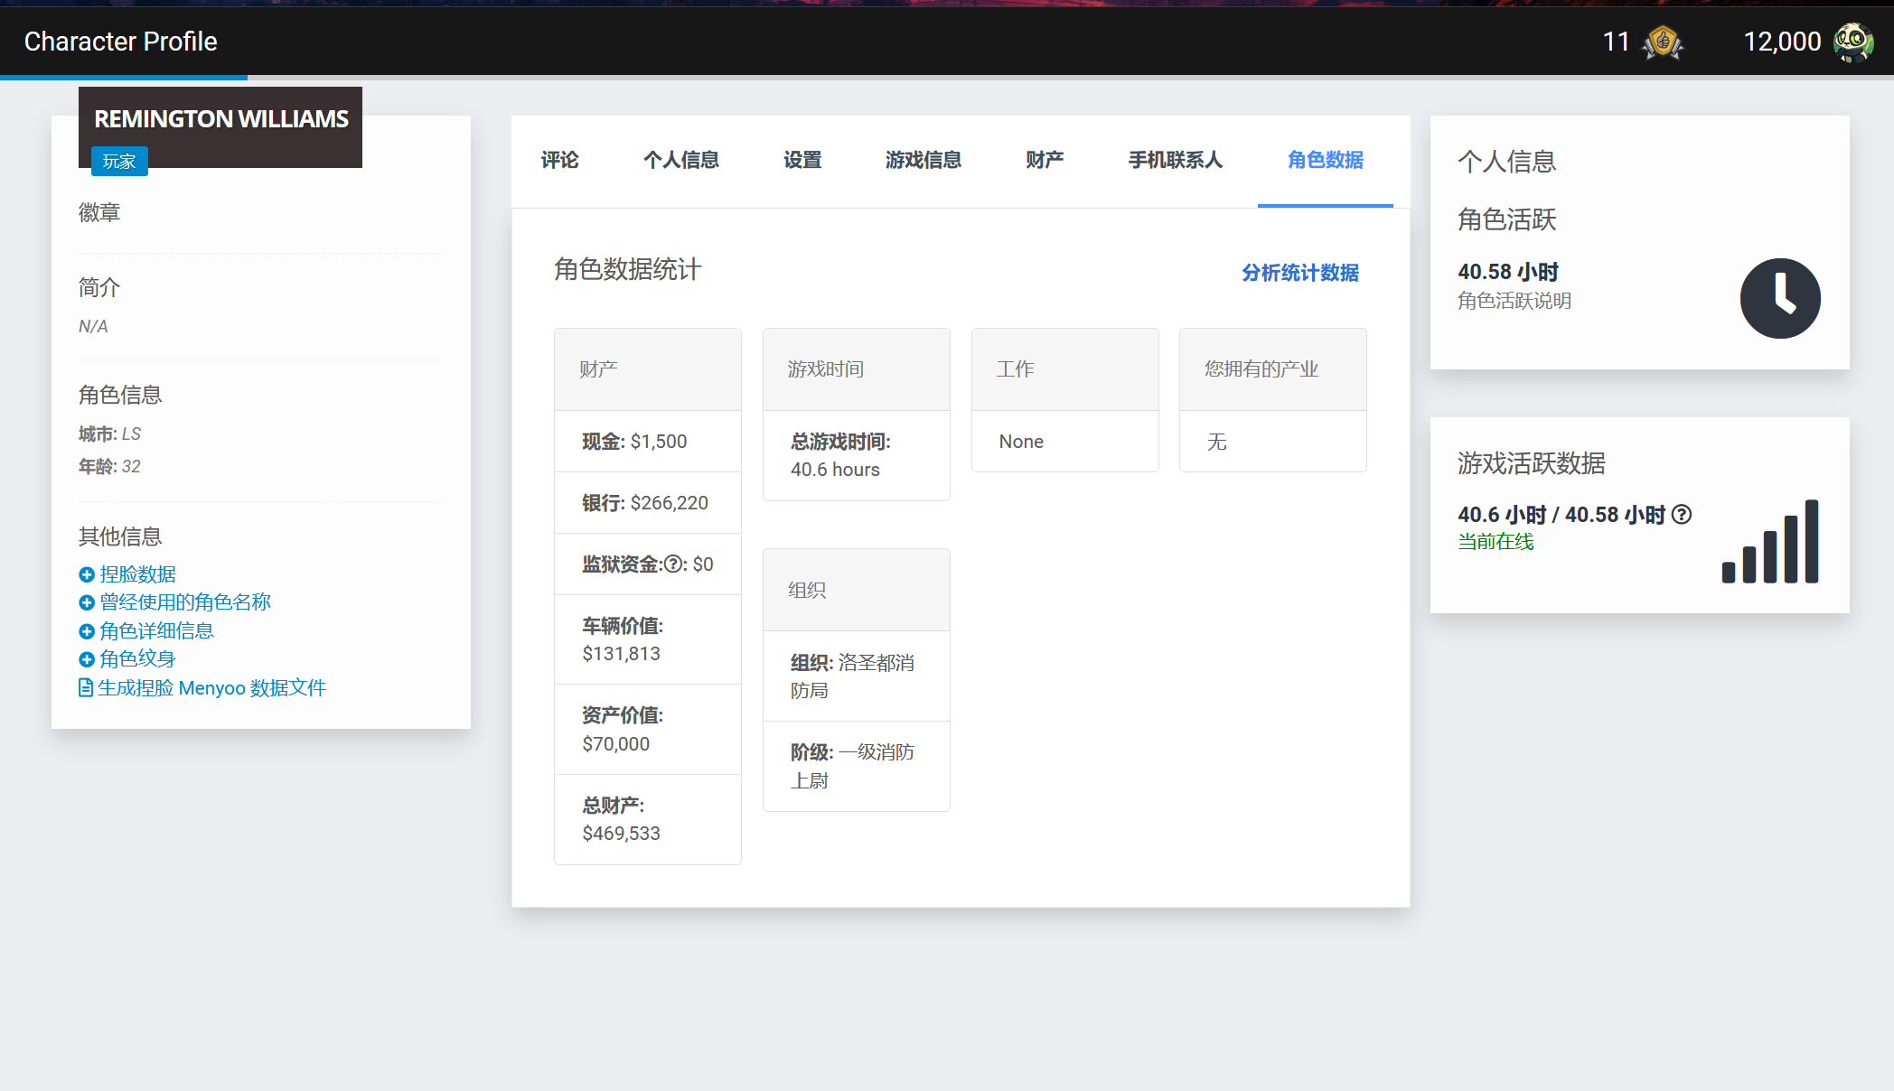
Task: Switch to the 评论 tab
Action: point(559,160)
